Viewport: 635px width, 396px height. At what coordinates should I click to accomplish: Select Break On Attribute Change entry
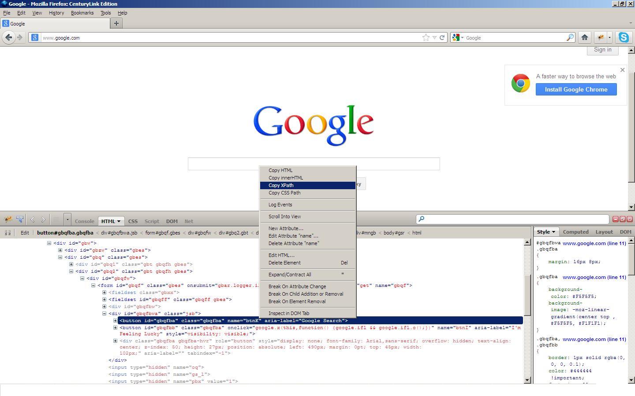click(x=307, y=286)
